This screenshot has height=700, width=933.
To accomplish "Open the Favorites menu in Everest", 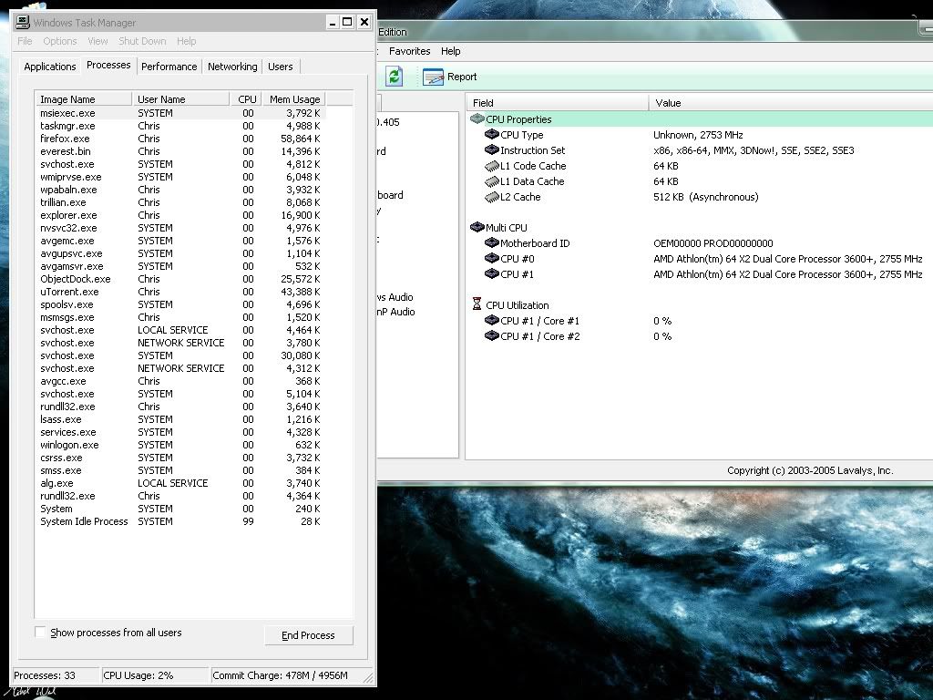I will pos(409,51).
